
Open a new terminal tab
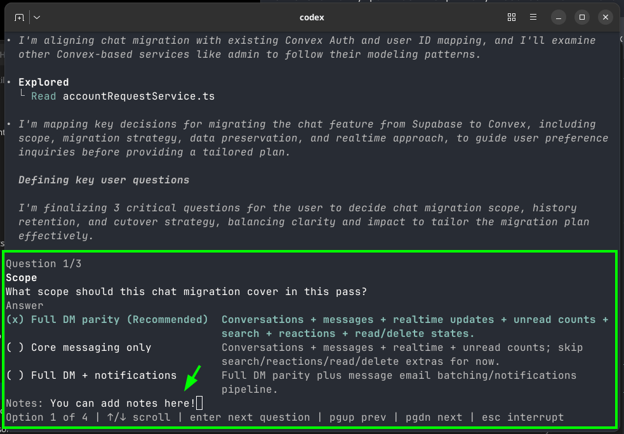coord(20,17)
